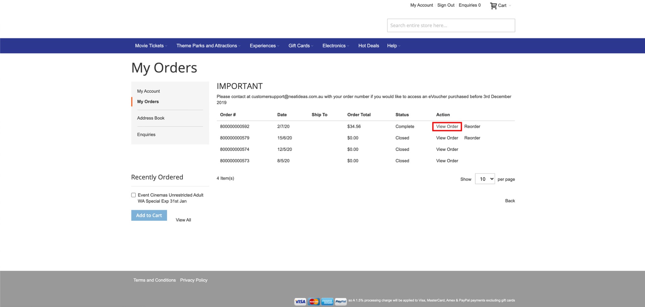
Task: Click the Recently Ordered heading
Action: pos(157,177)
